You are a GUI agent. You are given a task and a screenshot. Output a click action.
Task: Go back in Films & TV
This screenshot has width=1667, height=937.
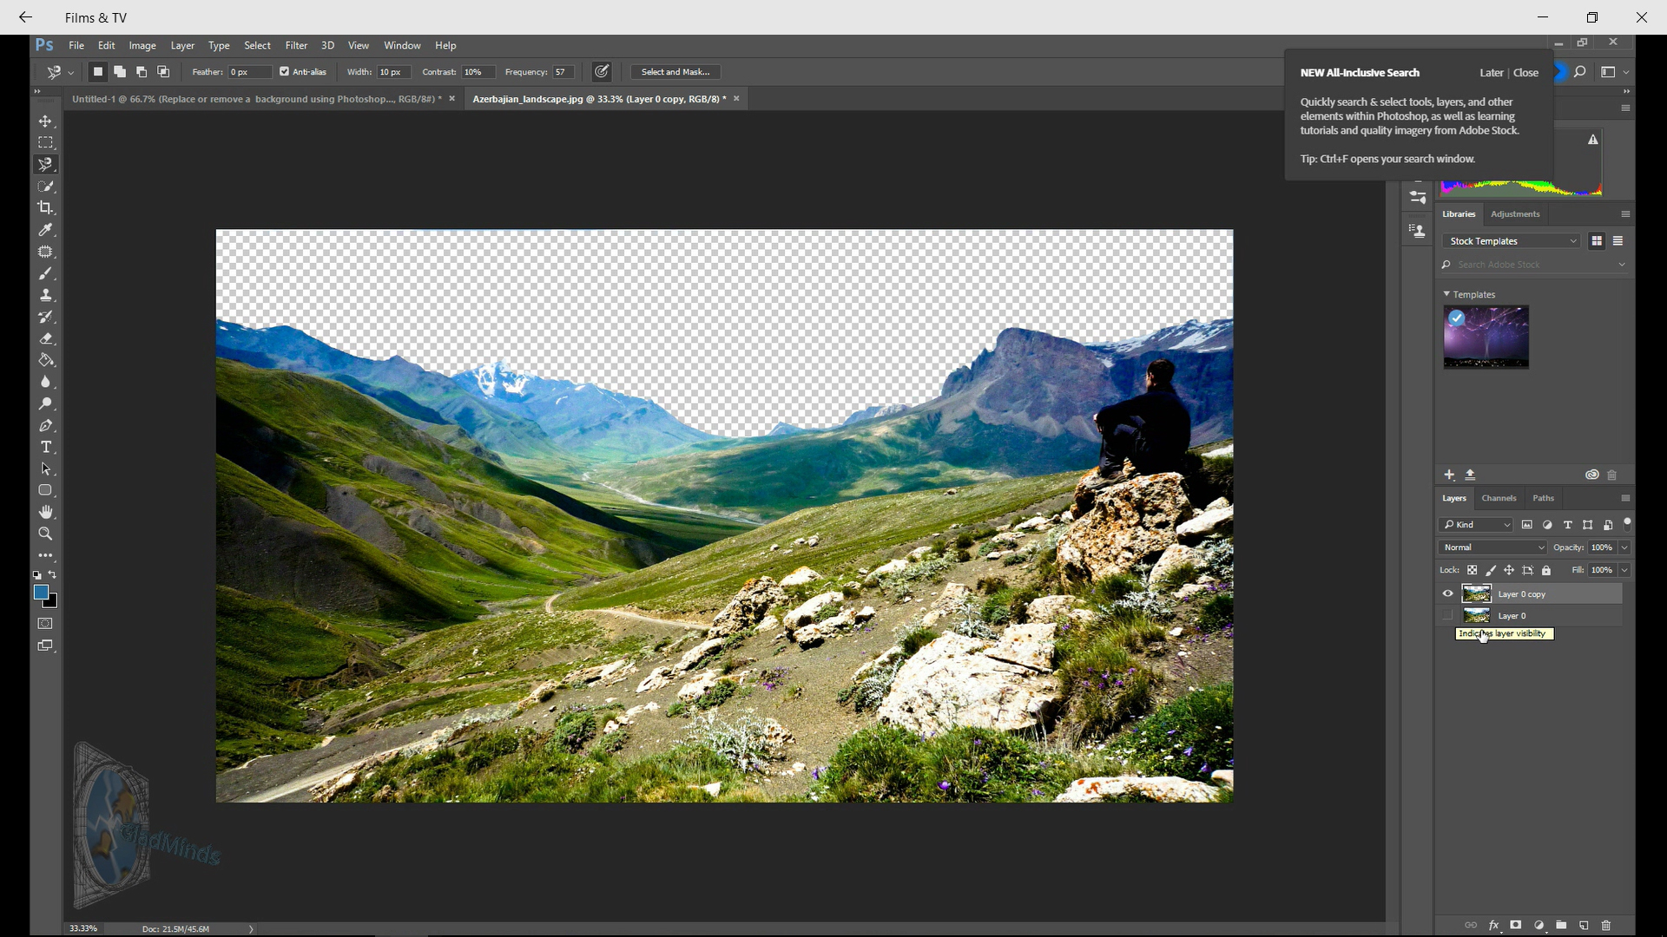[x=25, y=17]
